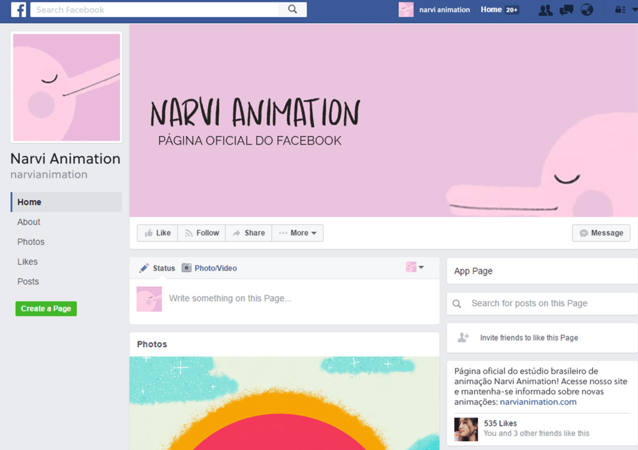Open the Photos section in sidebar
Image resolution: width=638 pixels, height=450 pixels.
(x=31, y=242)
